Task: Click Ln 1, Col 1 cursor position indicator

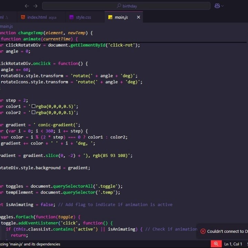Action: (233, 244)
